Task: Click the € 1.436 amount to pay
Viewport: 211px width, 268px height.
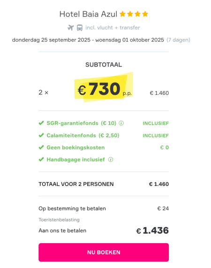Action: point(152,230)
